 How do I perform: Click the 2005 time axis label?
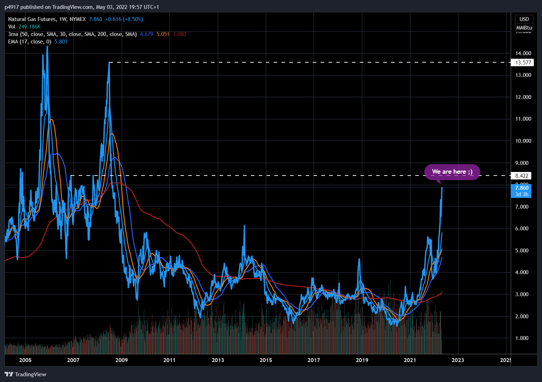pyautogui.click(x=25, y=360)
